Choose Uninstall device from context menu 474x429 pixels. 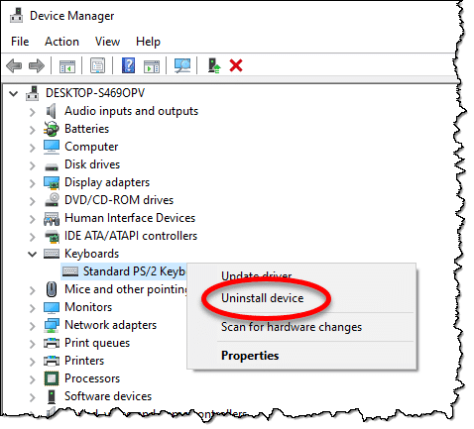262,298
